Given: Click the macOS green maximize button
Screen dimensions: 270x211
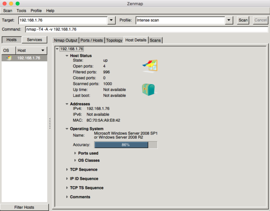Looking at the screenshot, I should pos(18,4).
